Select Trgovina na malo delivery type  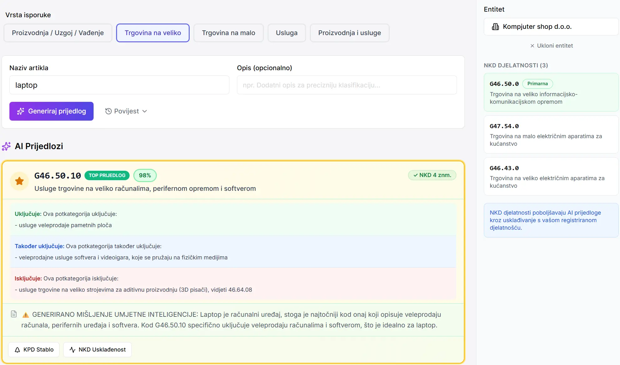(x=228, y=33)
